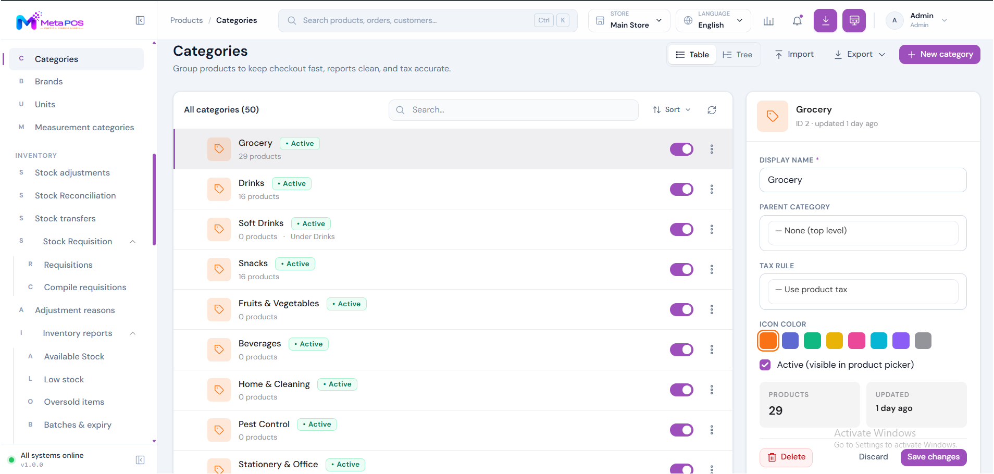Collapse sidebar using bottom panel icon

pyautogui.click(x=140, y=460)
